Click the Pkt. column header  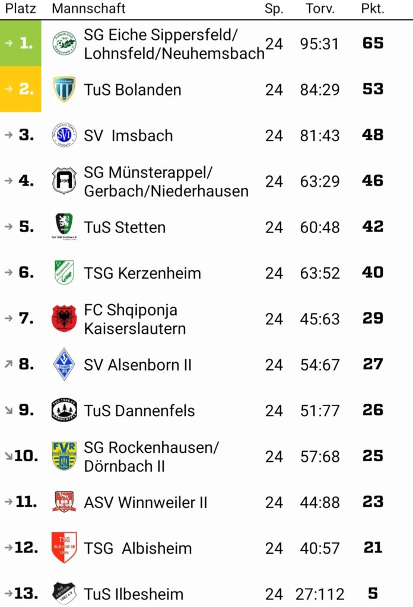click(x=373, y=8)
